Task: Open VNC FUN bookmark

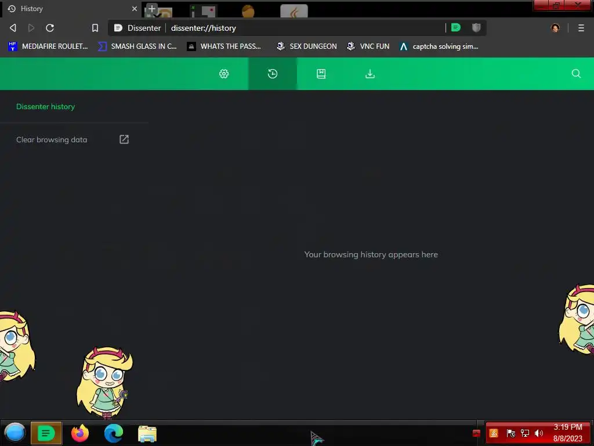Action: pos(368,46)
